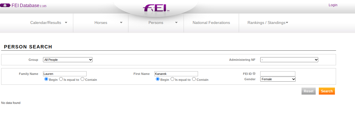This screenshot has width=355, height=116.
Task: Click the Rankings / Standings chevron arrow
Action: coord(287,23)
